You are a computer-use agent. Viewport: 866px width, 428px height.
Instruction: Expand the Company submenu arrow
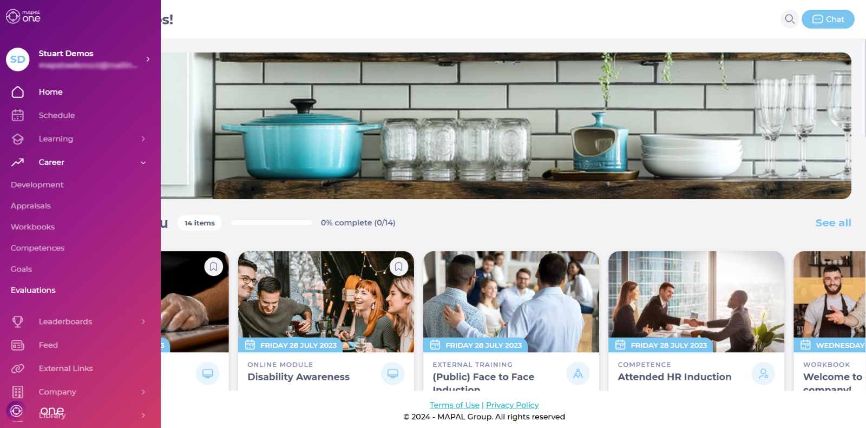[143, 392]
